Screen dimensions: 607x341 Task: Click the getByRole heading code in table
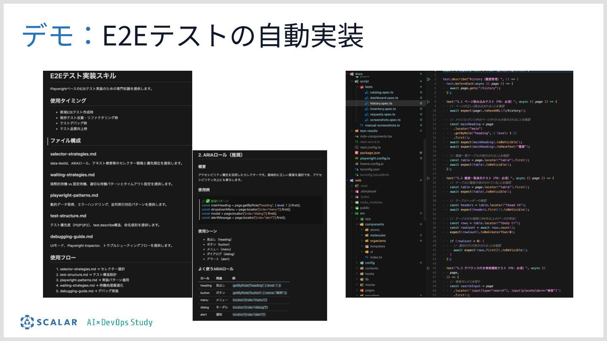[x=257, y=285]
